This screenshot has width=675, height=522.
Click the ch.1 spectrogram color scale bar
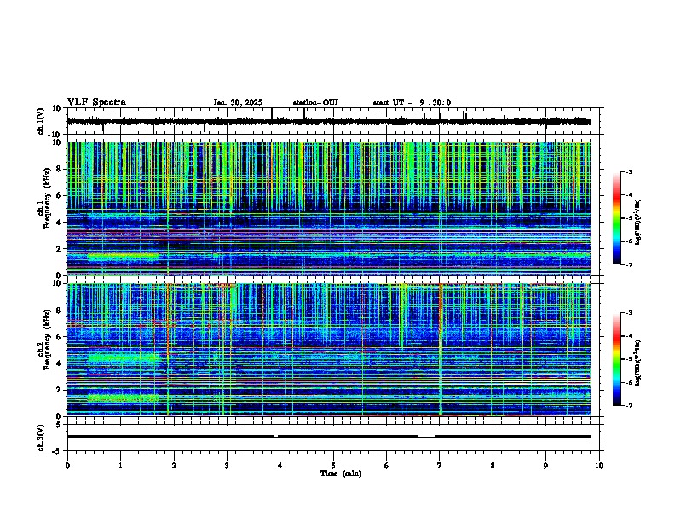tap(616, 218)
